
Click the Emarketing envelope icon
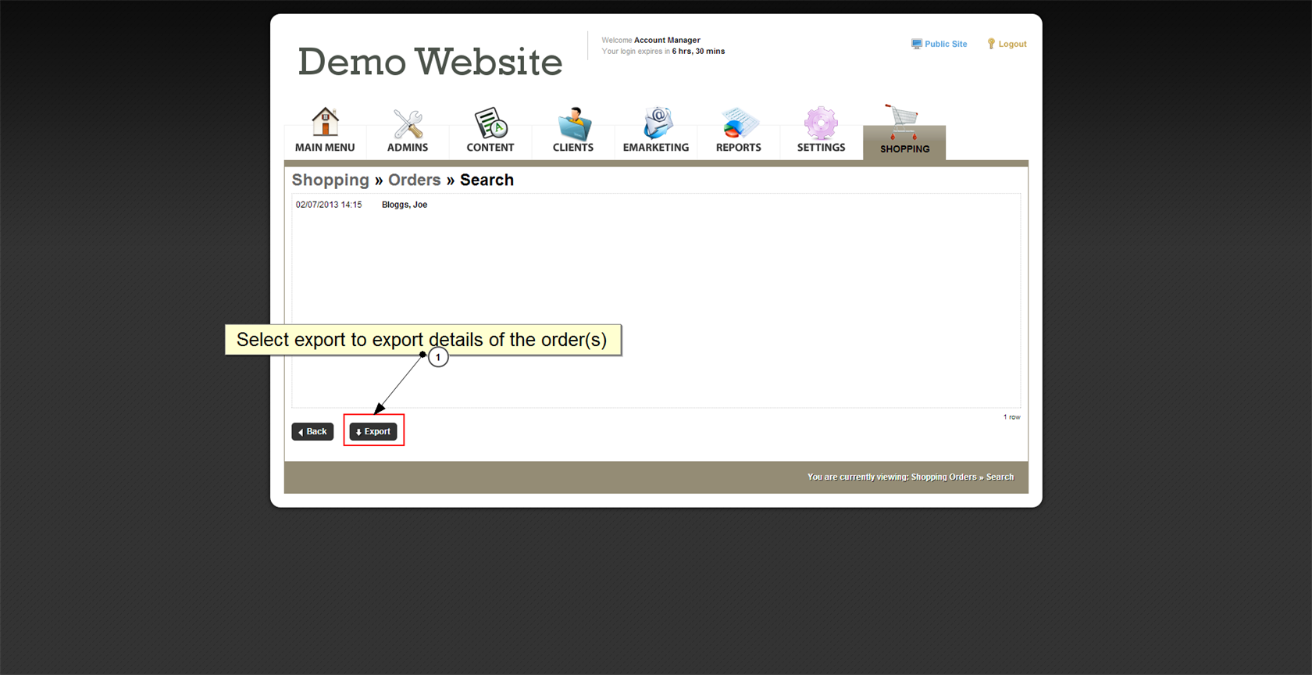tap(657, 123)
